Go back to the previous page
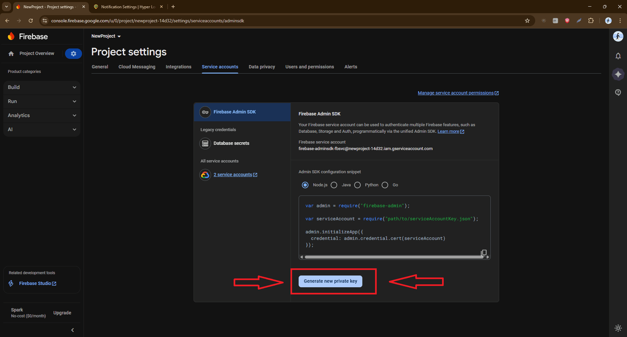 tap(7, 21)
